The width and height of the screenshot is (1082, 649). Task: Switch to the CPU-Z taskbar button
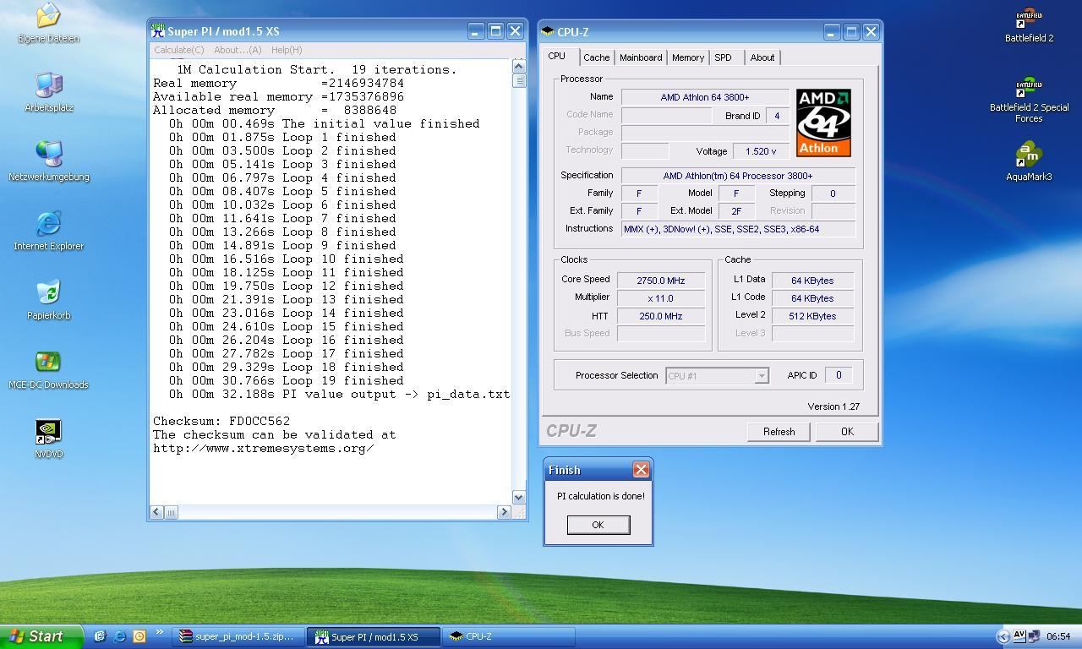pos(509,636)
